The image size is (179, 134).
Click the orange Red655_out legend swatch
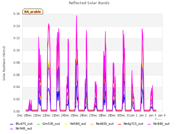pyautogui.click(x=92, y=124)
